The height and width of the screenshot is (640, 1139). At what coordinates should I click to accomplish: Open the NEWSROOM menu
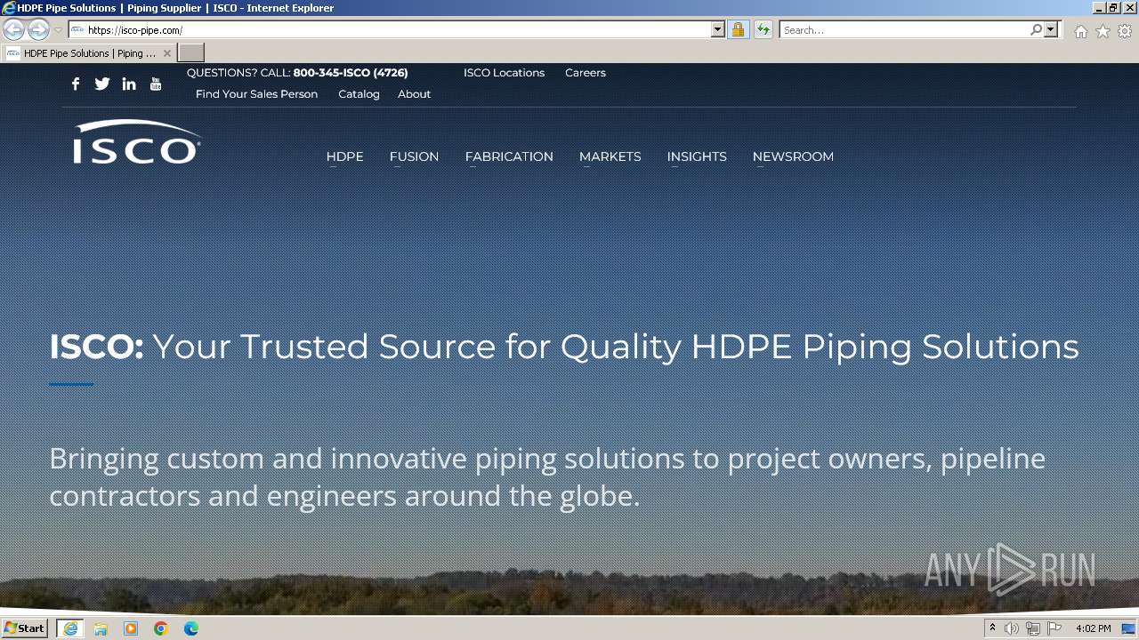pos(793,156)
